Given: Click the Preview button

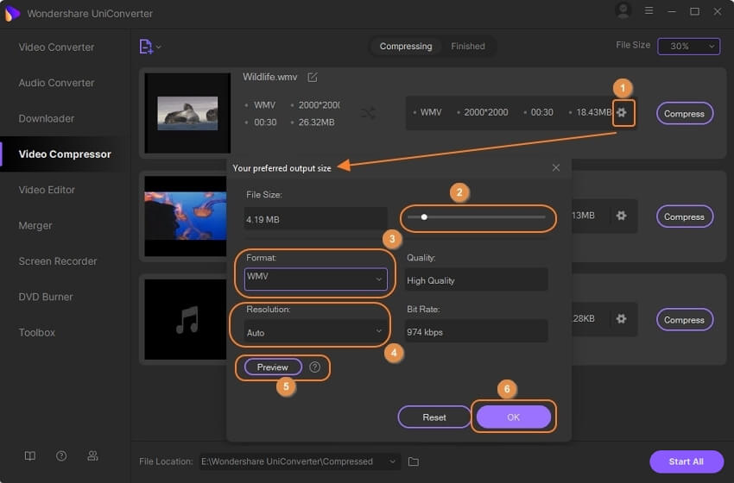Looking at the screenshot, I should pyautogui.click(x=272, y=367).
